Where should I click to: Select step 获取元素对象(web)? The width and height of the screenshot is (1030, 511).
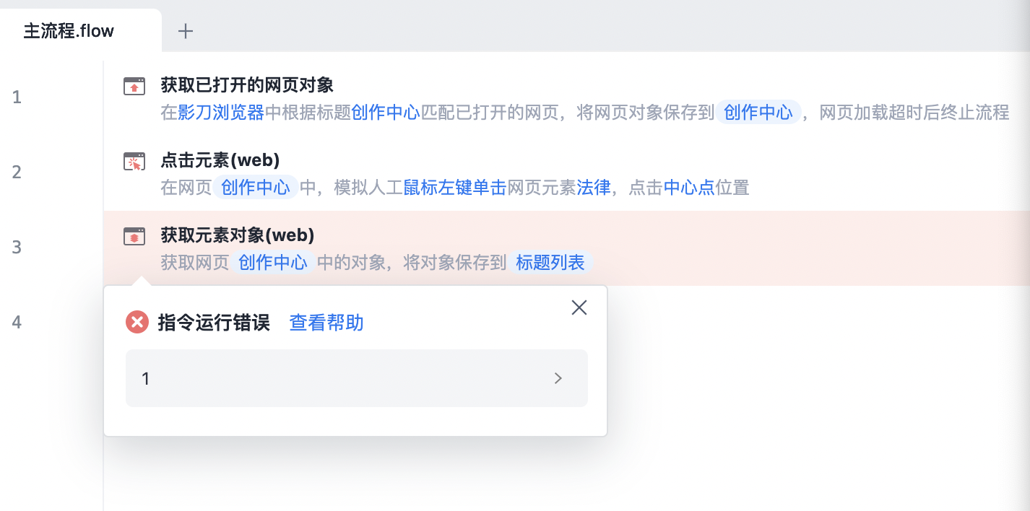[238, 235]
